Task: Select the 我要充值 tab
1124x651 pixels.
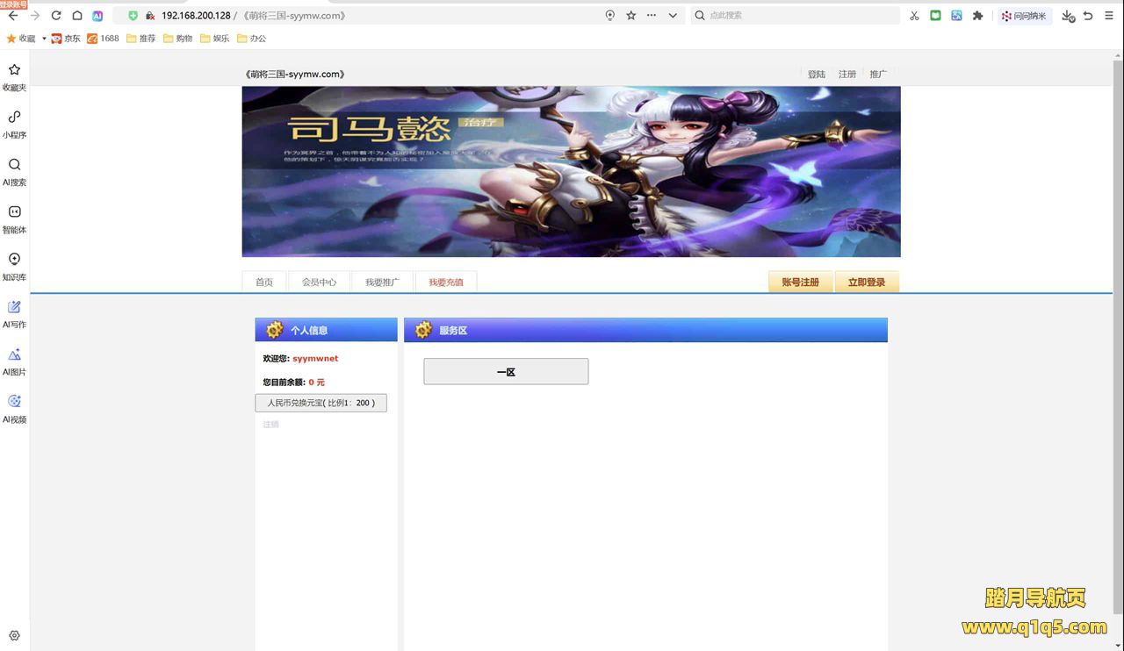Action: click(446, 283)
